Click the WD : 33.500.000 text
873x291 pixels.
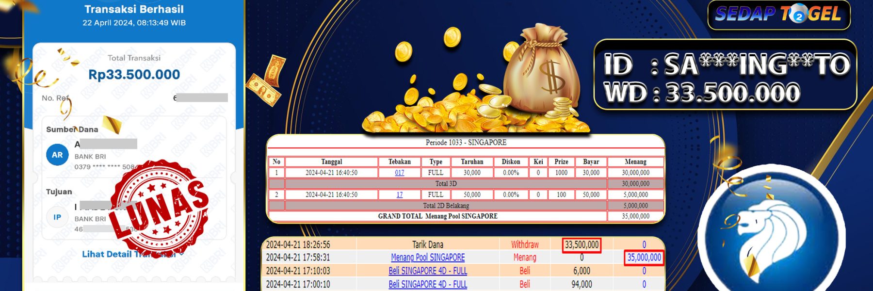click(x=702, y=93)
